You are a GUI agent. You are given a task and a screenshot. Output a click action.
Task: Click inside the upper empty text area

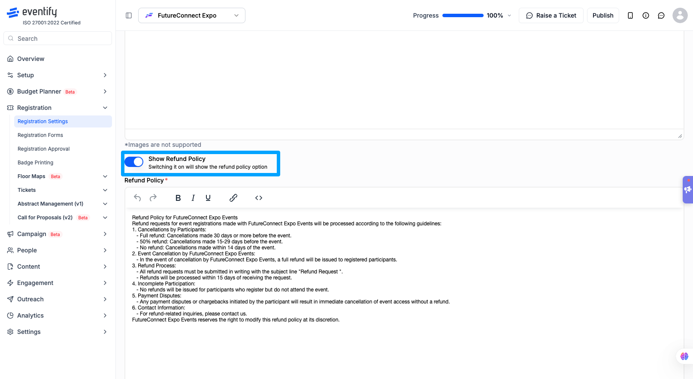click(404, 80)
